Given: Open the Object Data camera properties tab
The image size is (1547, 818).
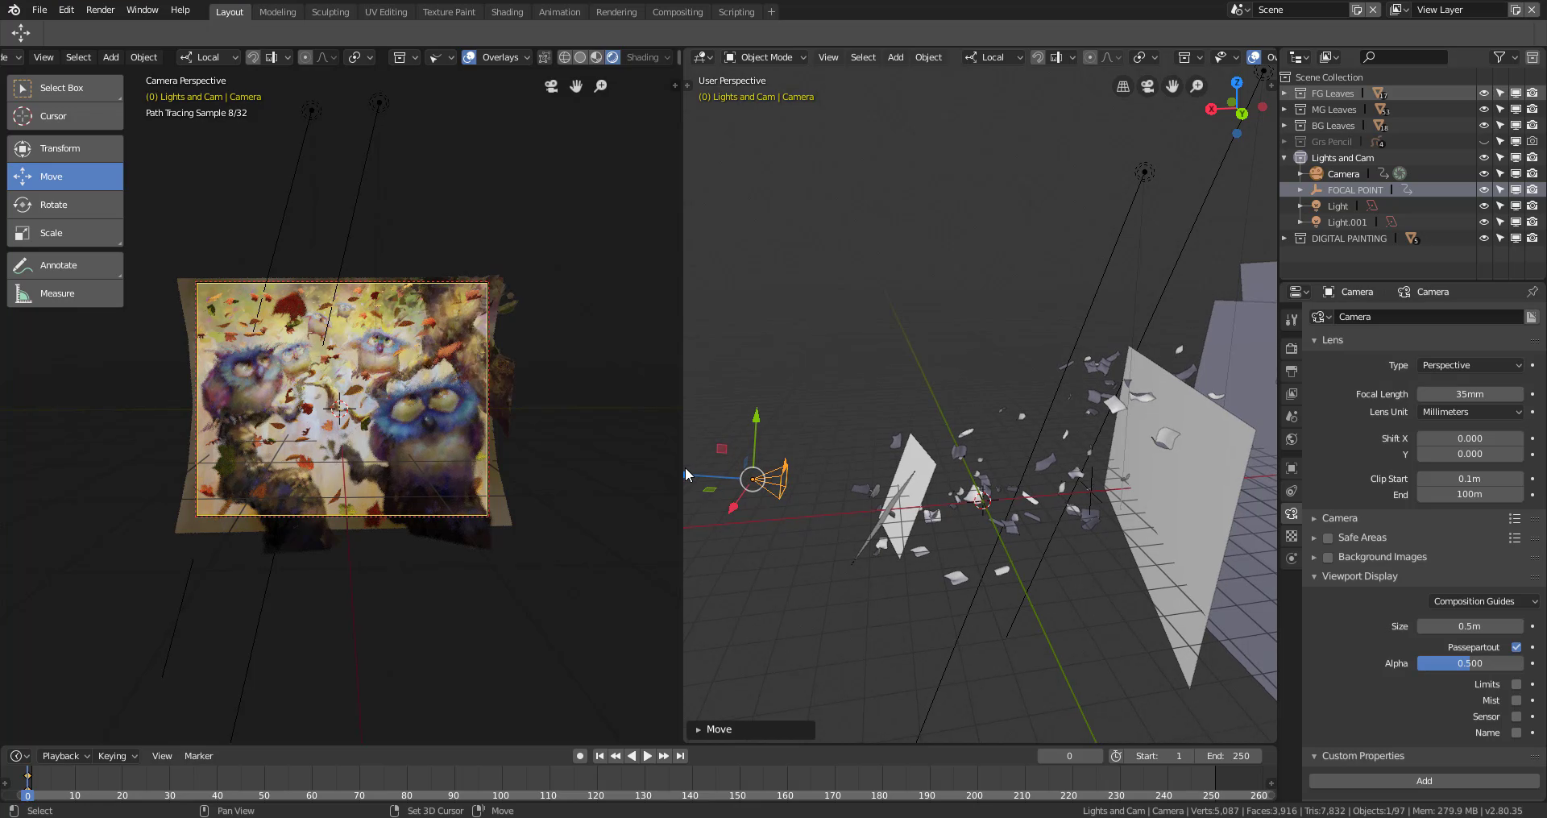Looking at the screenshot, I should [x=1292, y=513].
